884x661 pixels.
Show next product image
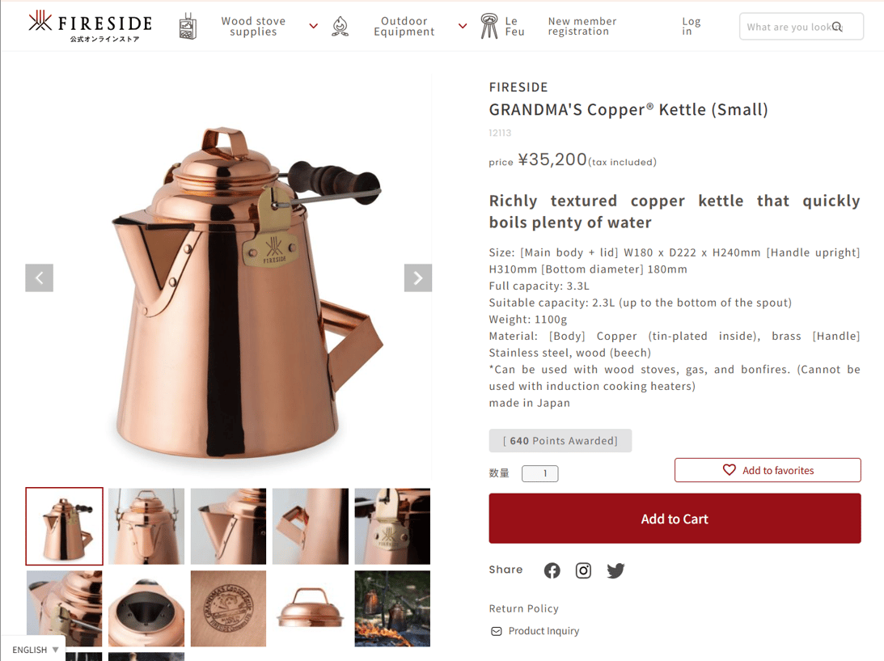tap(418, 278)
